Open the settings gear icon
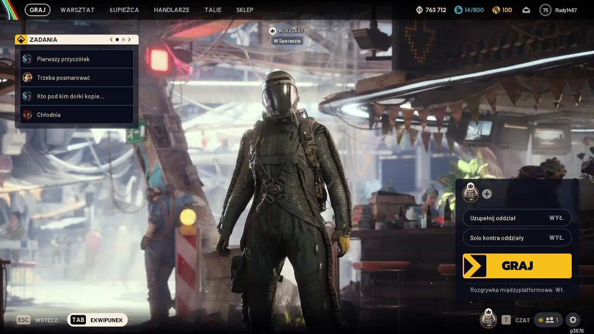The height and width of the screenshot is (334, 594). click(573, 320)
